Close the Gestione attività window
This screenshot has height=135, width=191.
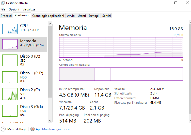pyautogui.click(x=187, y=3)
